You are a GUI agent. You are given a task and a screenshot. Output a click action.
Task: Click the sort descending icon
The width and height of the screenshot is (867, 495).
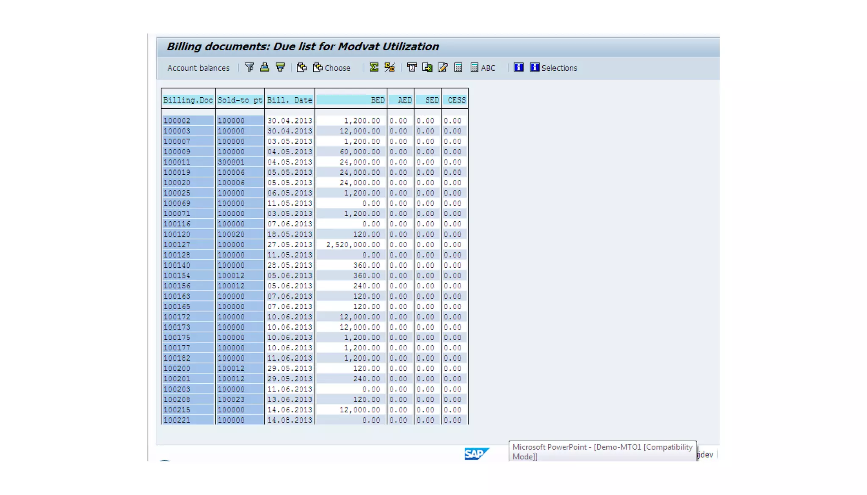[x=280, y=67]
